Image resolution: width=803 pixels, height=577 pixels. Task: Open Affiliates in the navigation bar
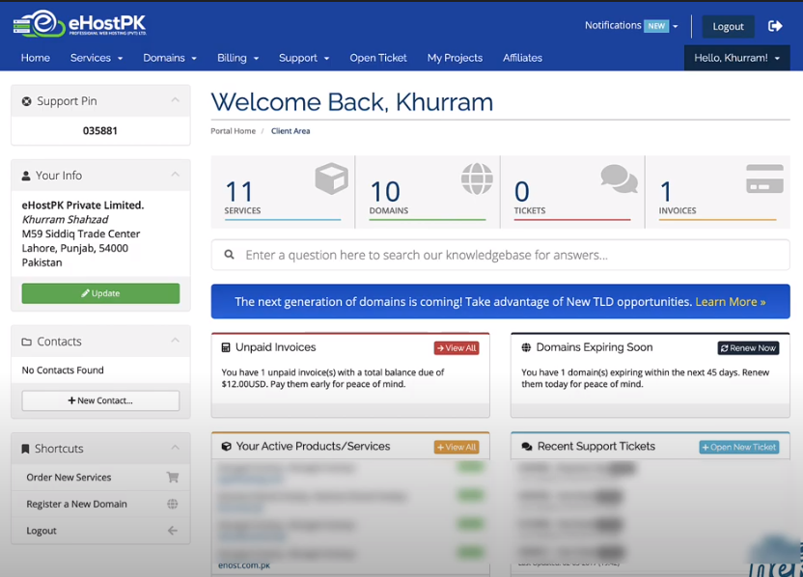(522, 58)
